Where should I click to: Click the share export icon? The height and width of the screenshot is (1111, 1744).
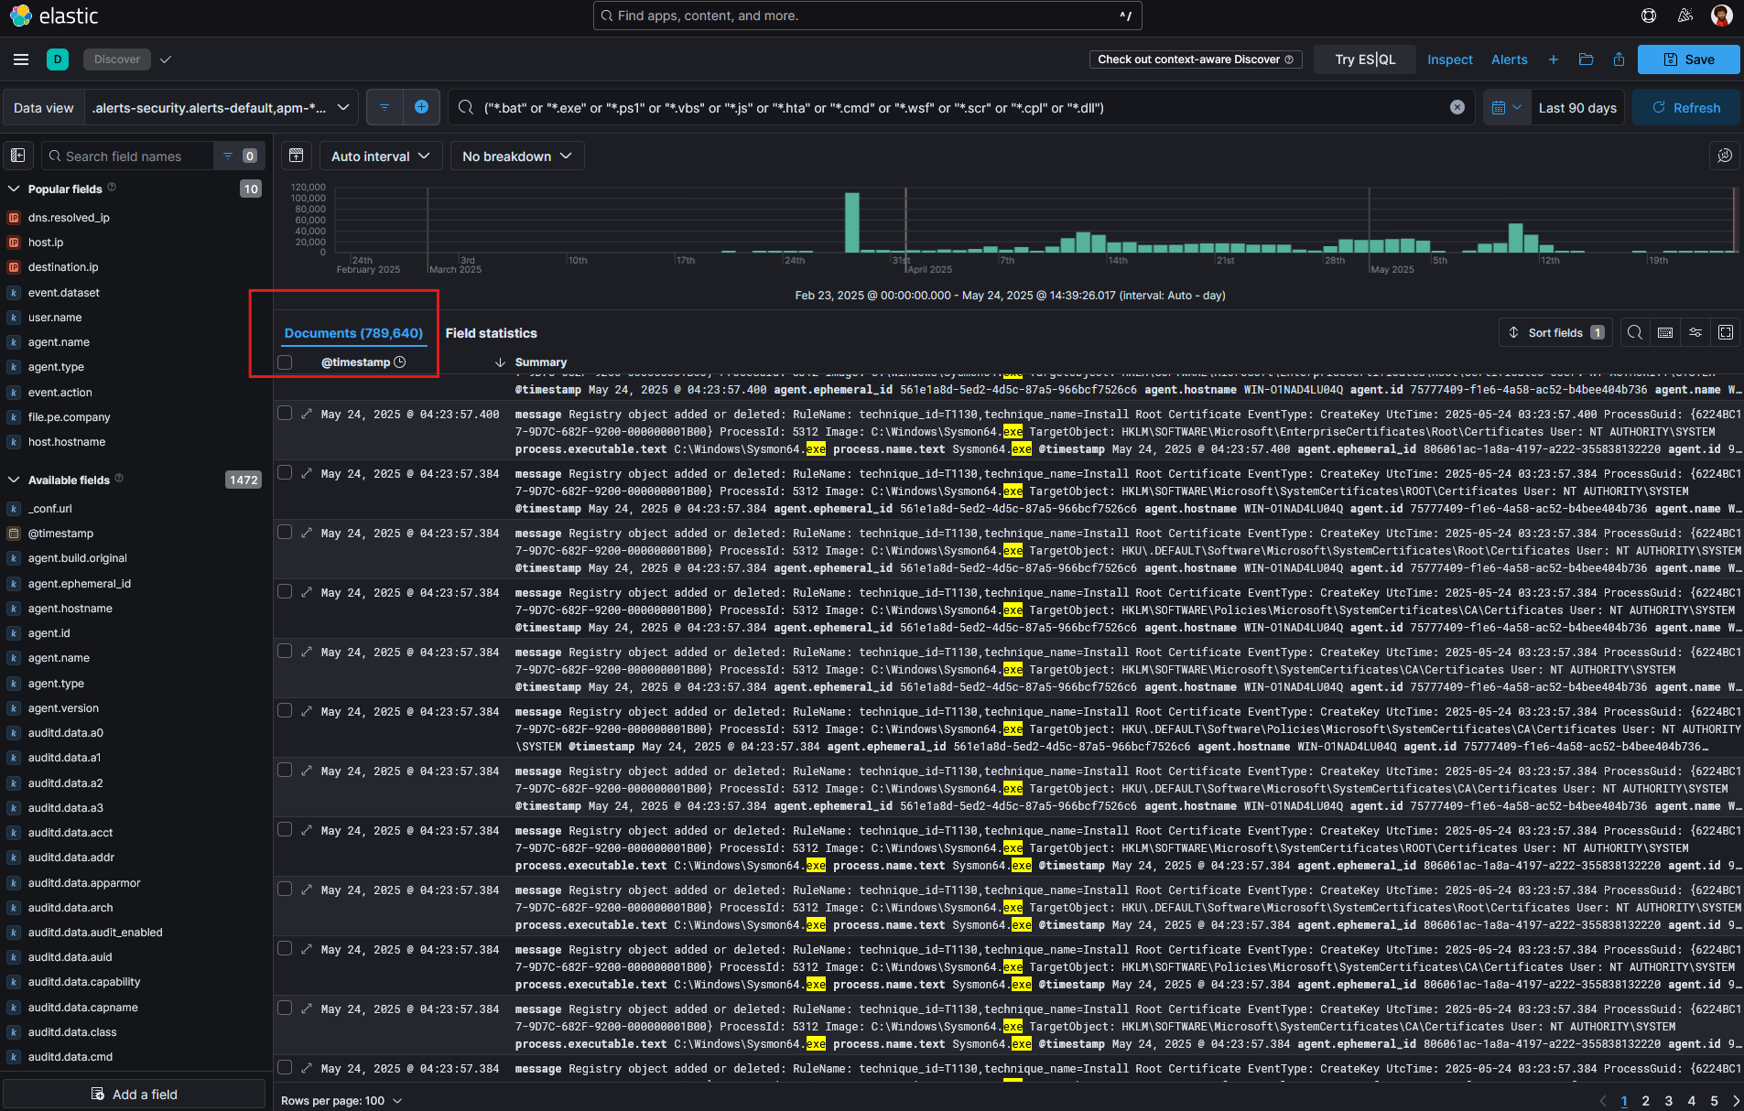1619,59
